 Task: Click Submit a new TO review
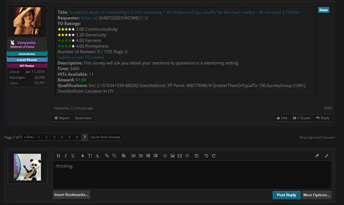tap(81, 57)
